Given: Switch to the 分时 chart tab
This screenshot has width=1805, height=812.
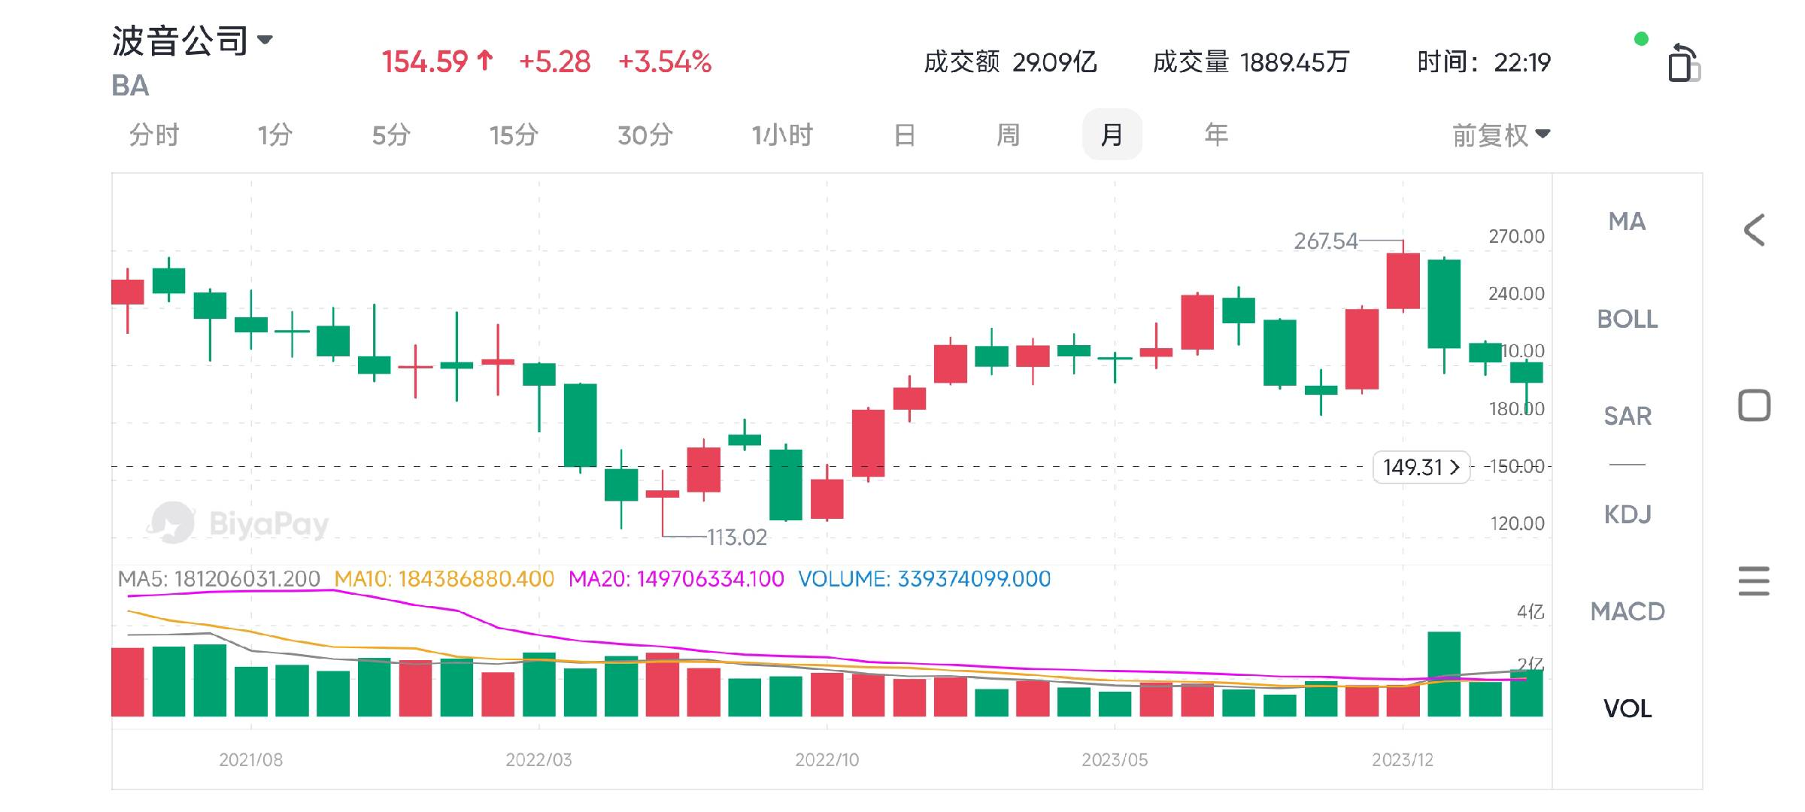Looking at the screenshot, I should 154,135.
